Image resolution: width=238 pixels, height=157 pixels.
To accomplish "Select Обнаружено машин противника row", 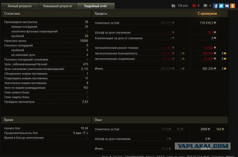I will [x=46, y=73].
